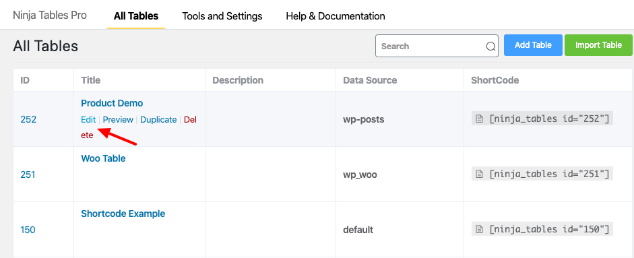The height and width of the screenshot is (258, 634).
Task: Copy shortcode icon for table 252
Action: [479, 119]
